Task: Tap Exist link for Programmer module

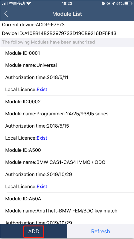Action: click(42, 138)
